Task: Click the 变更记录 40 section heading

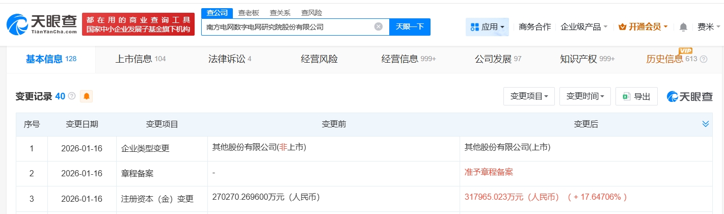Action: (40, 96)
